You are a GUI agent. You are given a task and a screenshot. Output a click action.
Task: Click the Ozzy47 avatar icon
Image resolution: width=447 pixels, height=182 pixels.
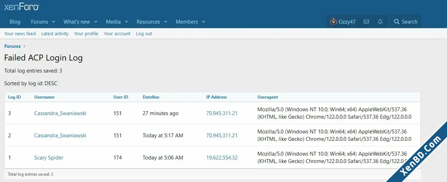point(333,22)
